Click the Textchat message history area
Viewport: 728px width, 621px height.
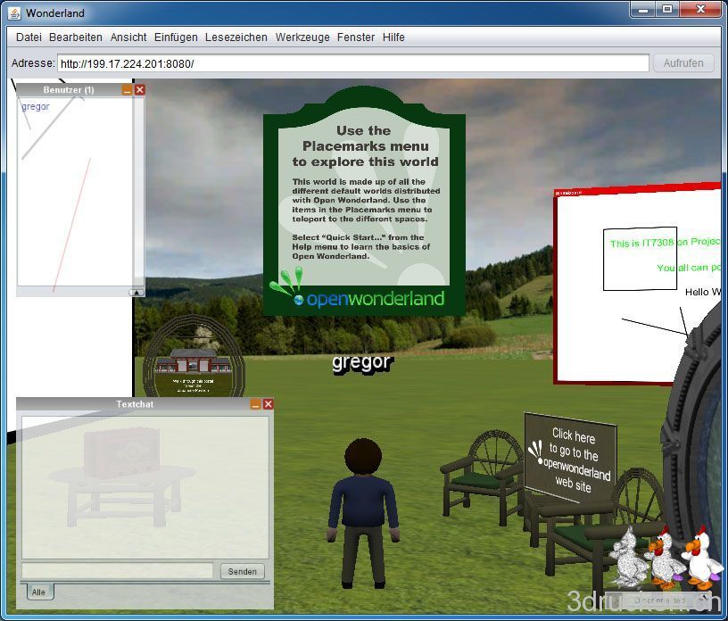tap(145, 488)
